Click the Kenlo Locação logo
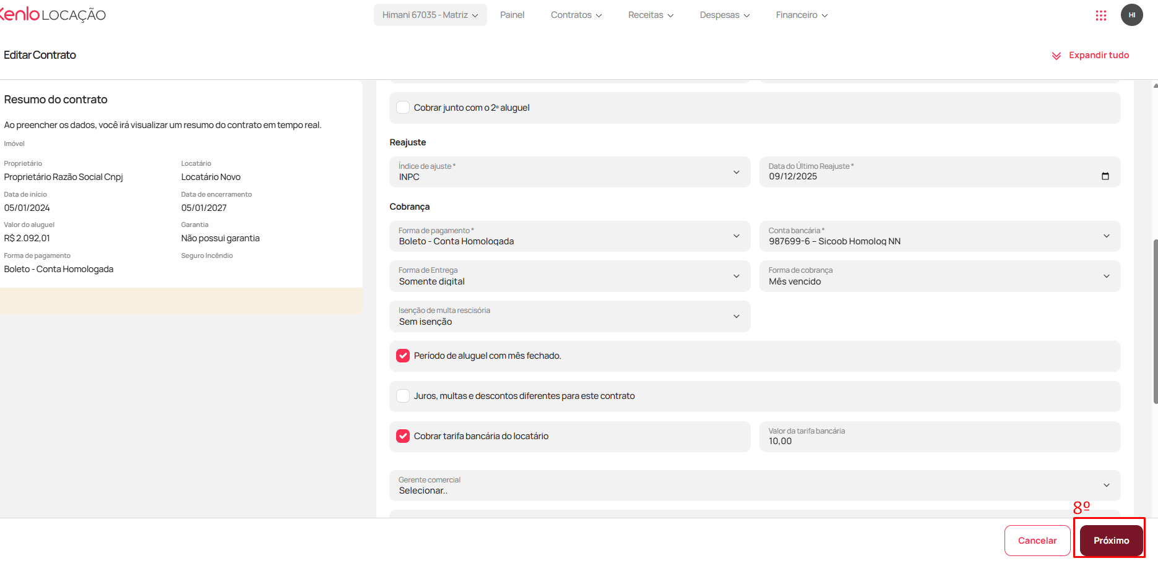 tap(53, 15)
